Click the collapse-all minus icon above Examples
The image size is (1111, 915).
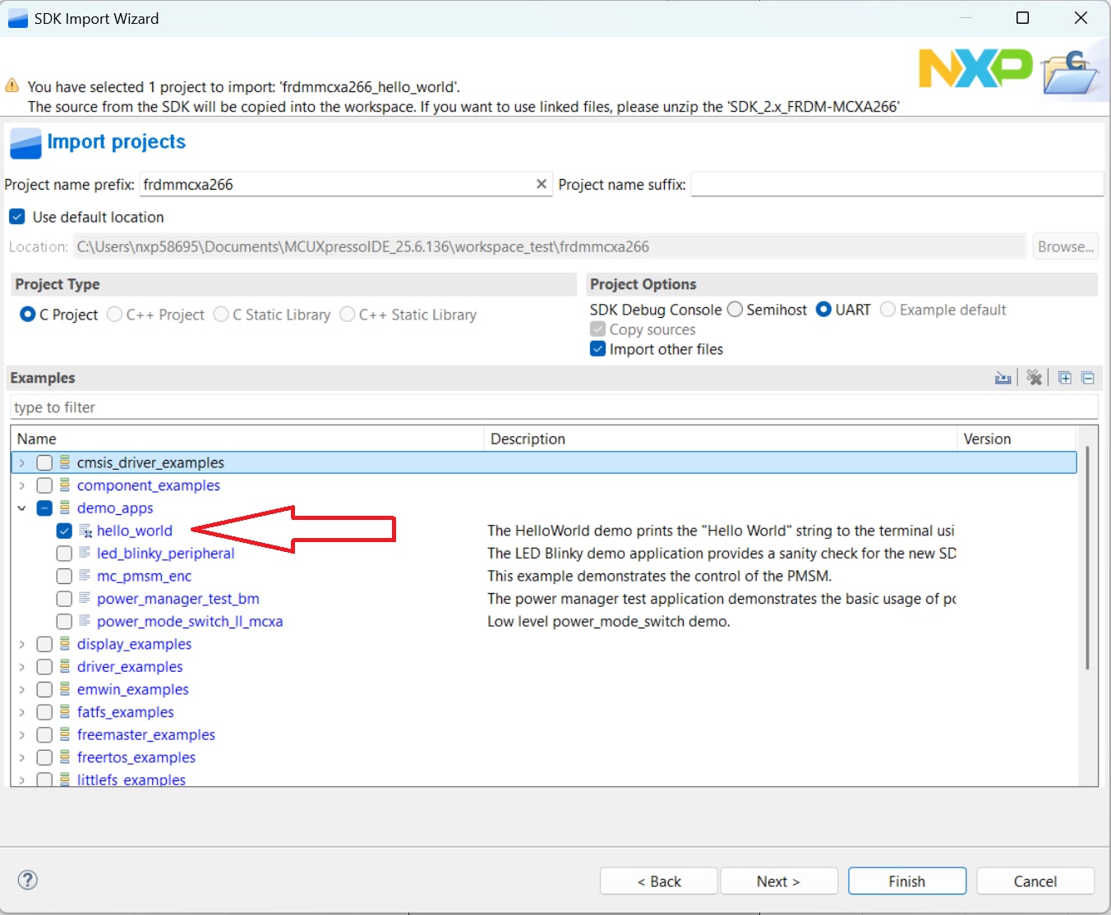click(x=1088, y=377)
